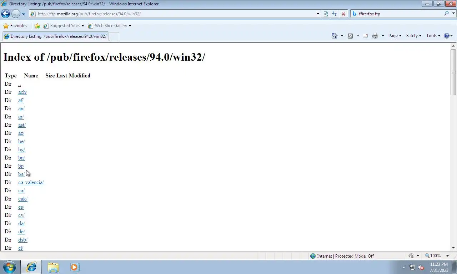The width and height of the screenshot is (457, 274).
Task: Open the ar/ directory link
Action: pyautogui.click(x=21, y=117)
